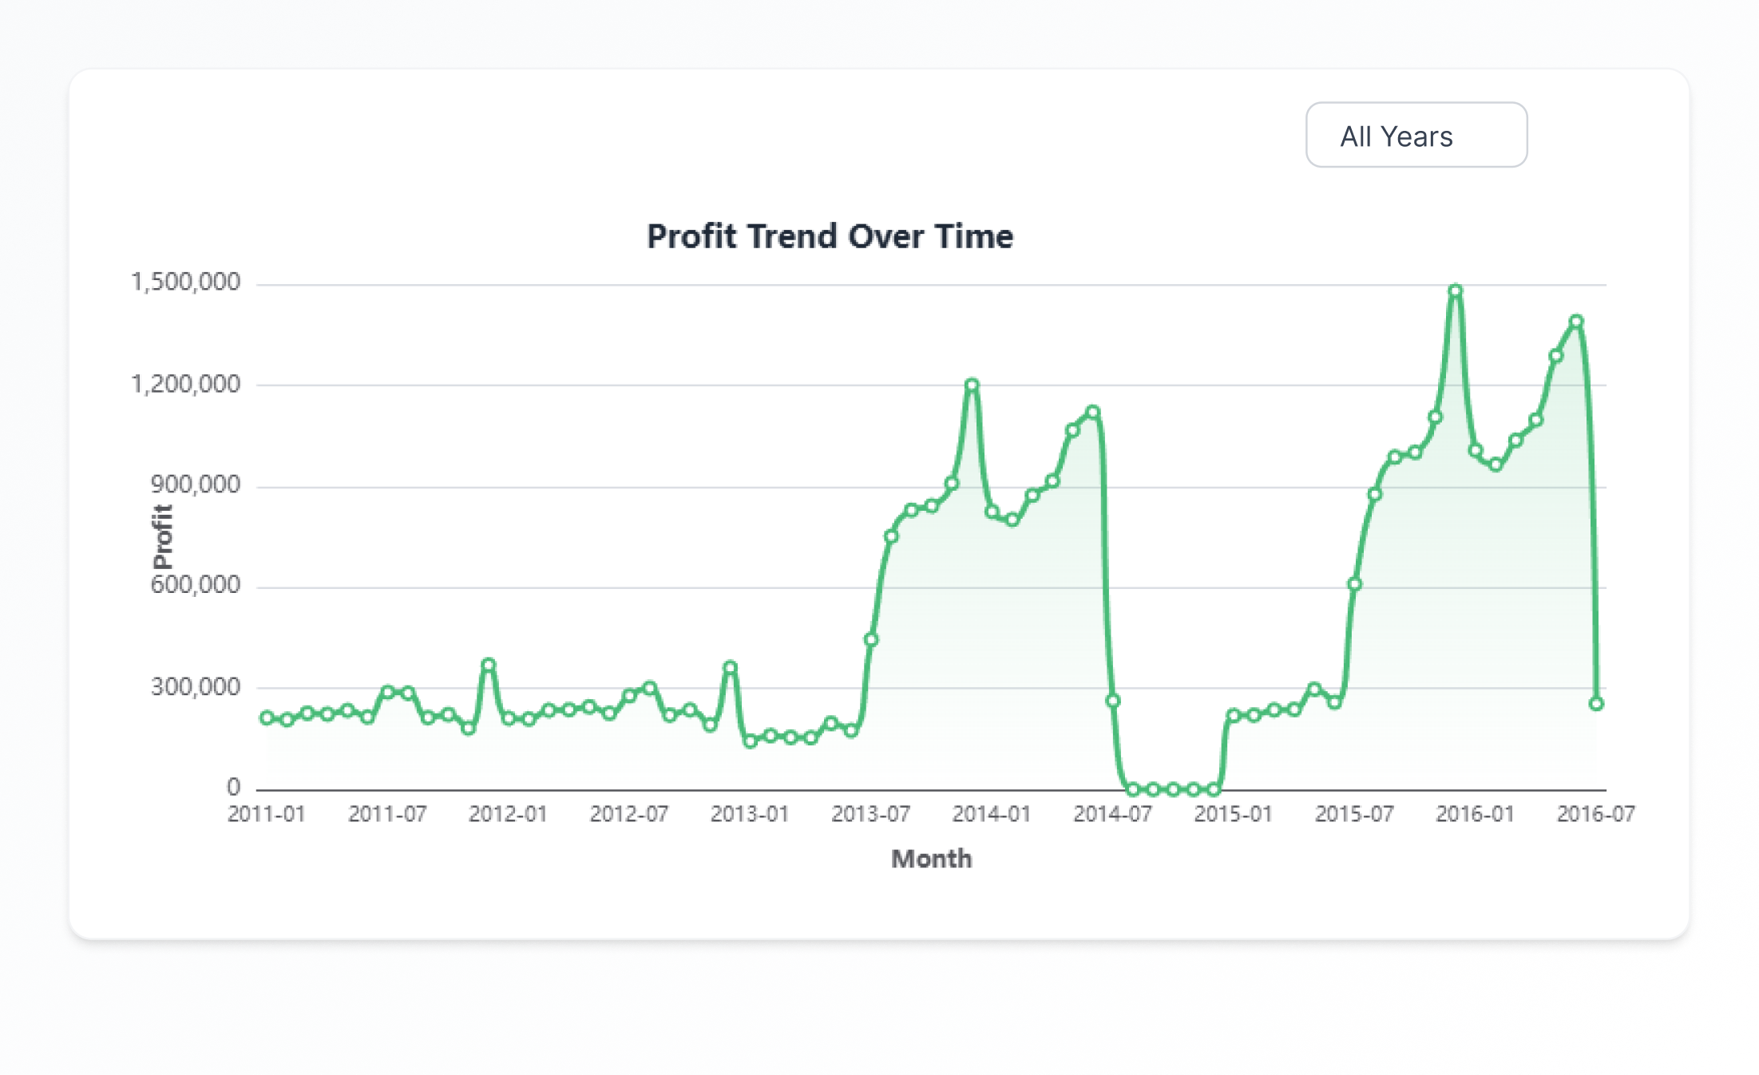
Task: Select the July 2013 data point on the rise
Action: (870, 639)
